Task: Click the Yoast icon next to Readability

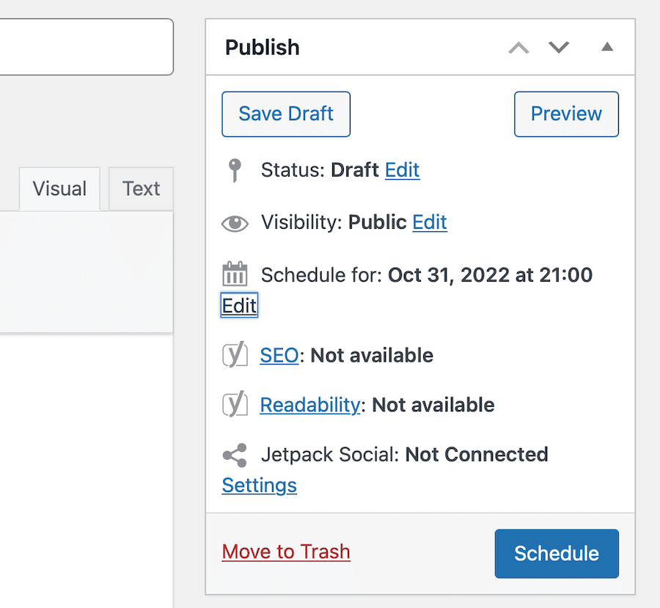Action: pyautogui.click(x=235, y=405)
